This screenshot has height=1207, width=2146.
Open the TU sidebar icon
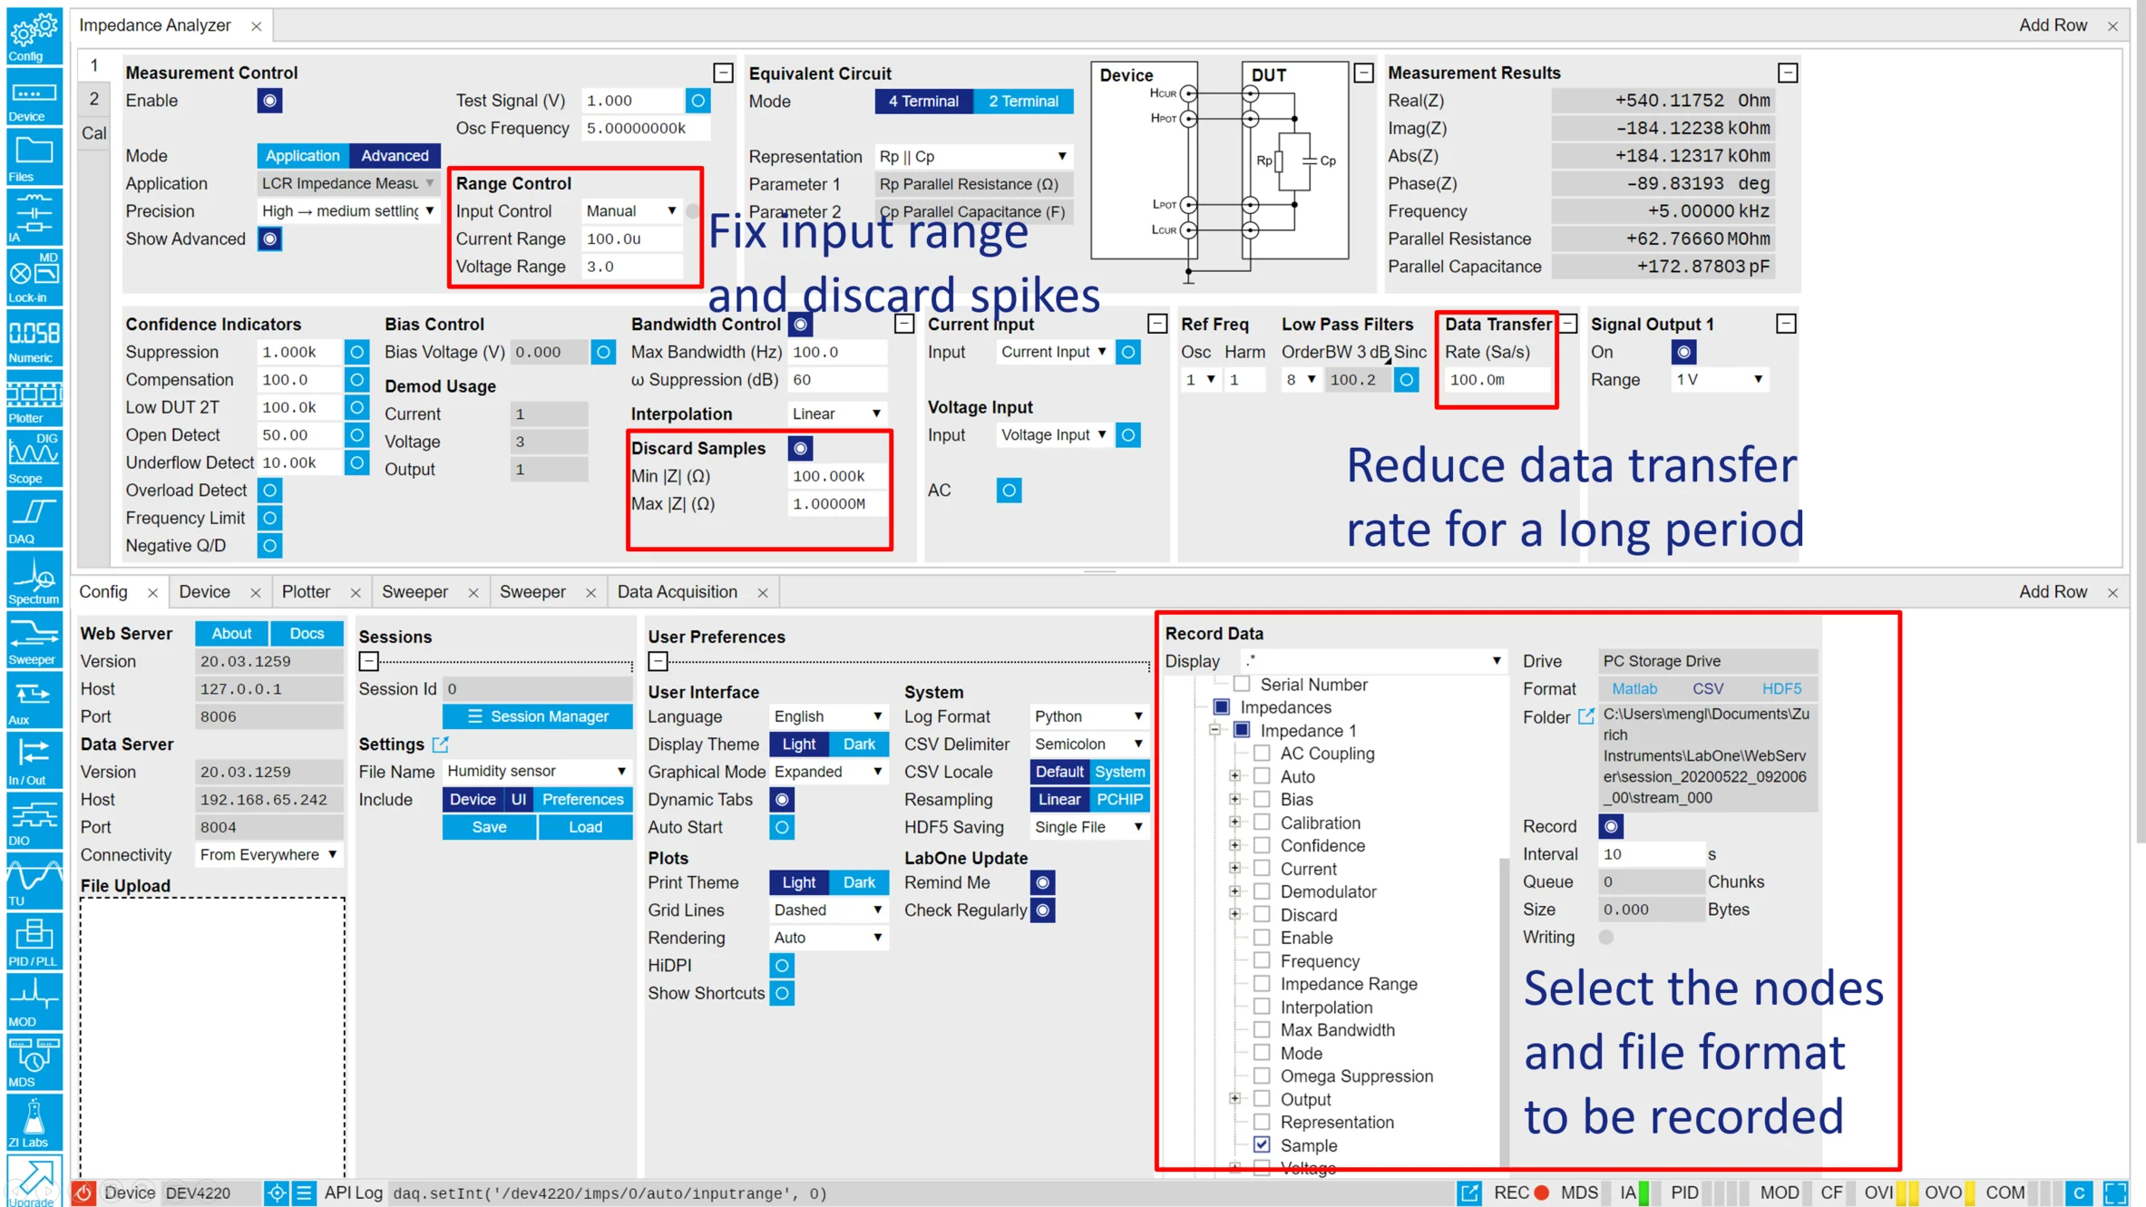point(34,881)
